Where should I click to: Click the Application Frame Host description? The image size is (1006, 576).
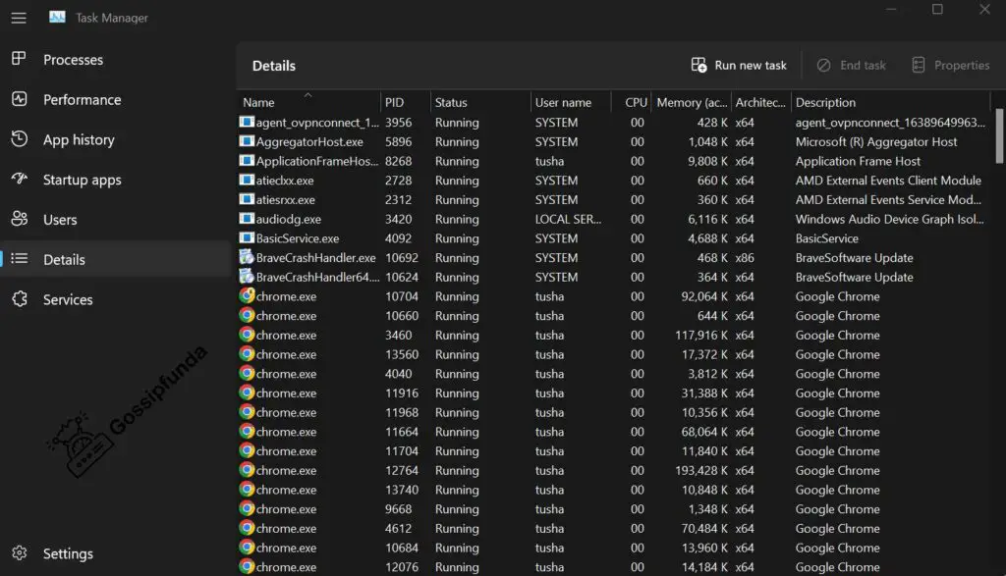coord(858,161)
